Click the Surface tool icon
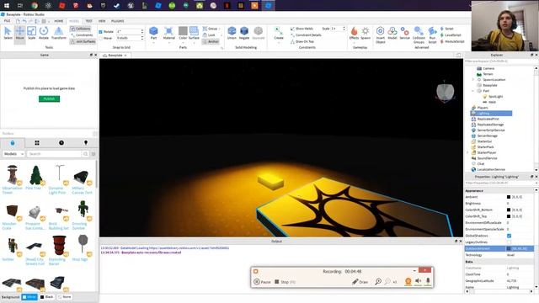The height and width of the screenshot is (303, 539). click(195, 32)
